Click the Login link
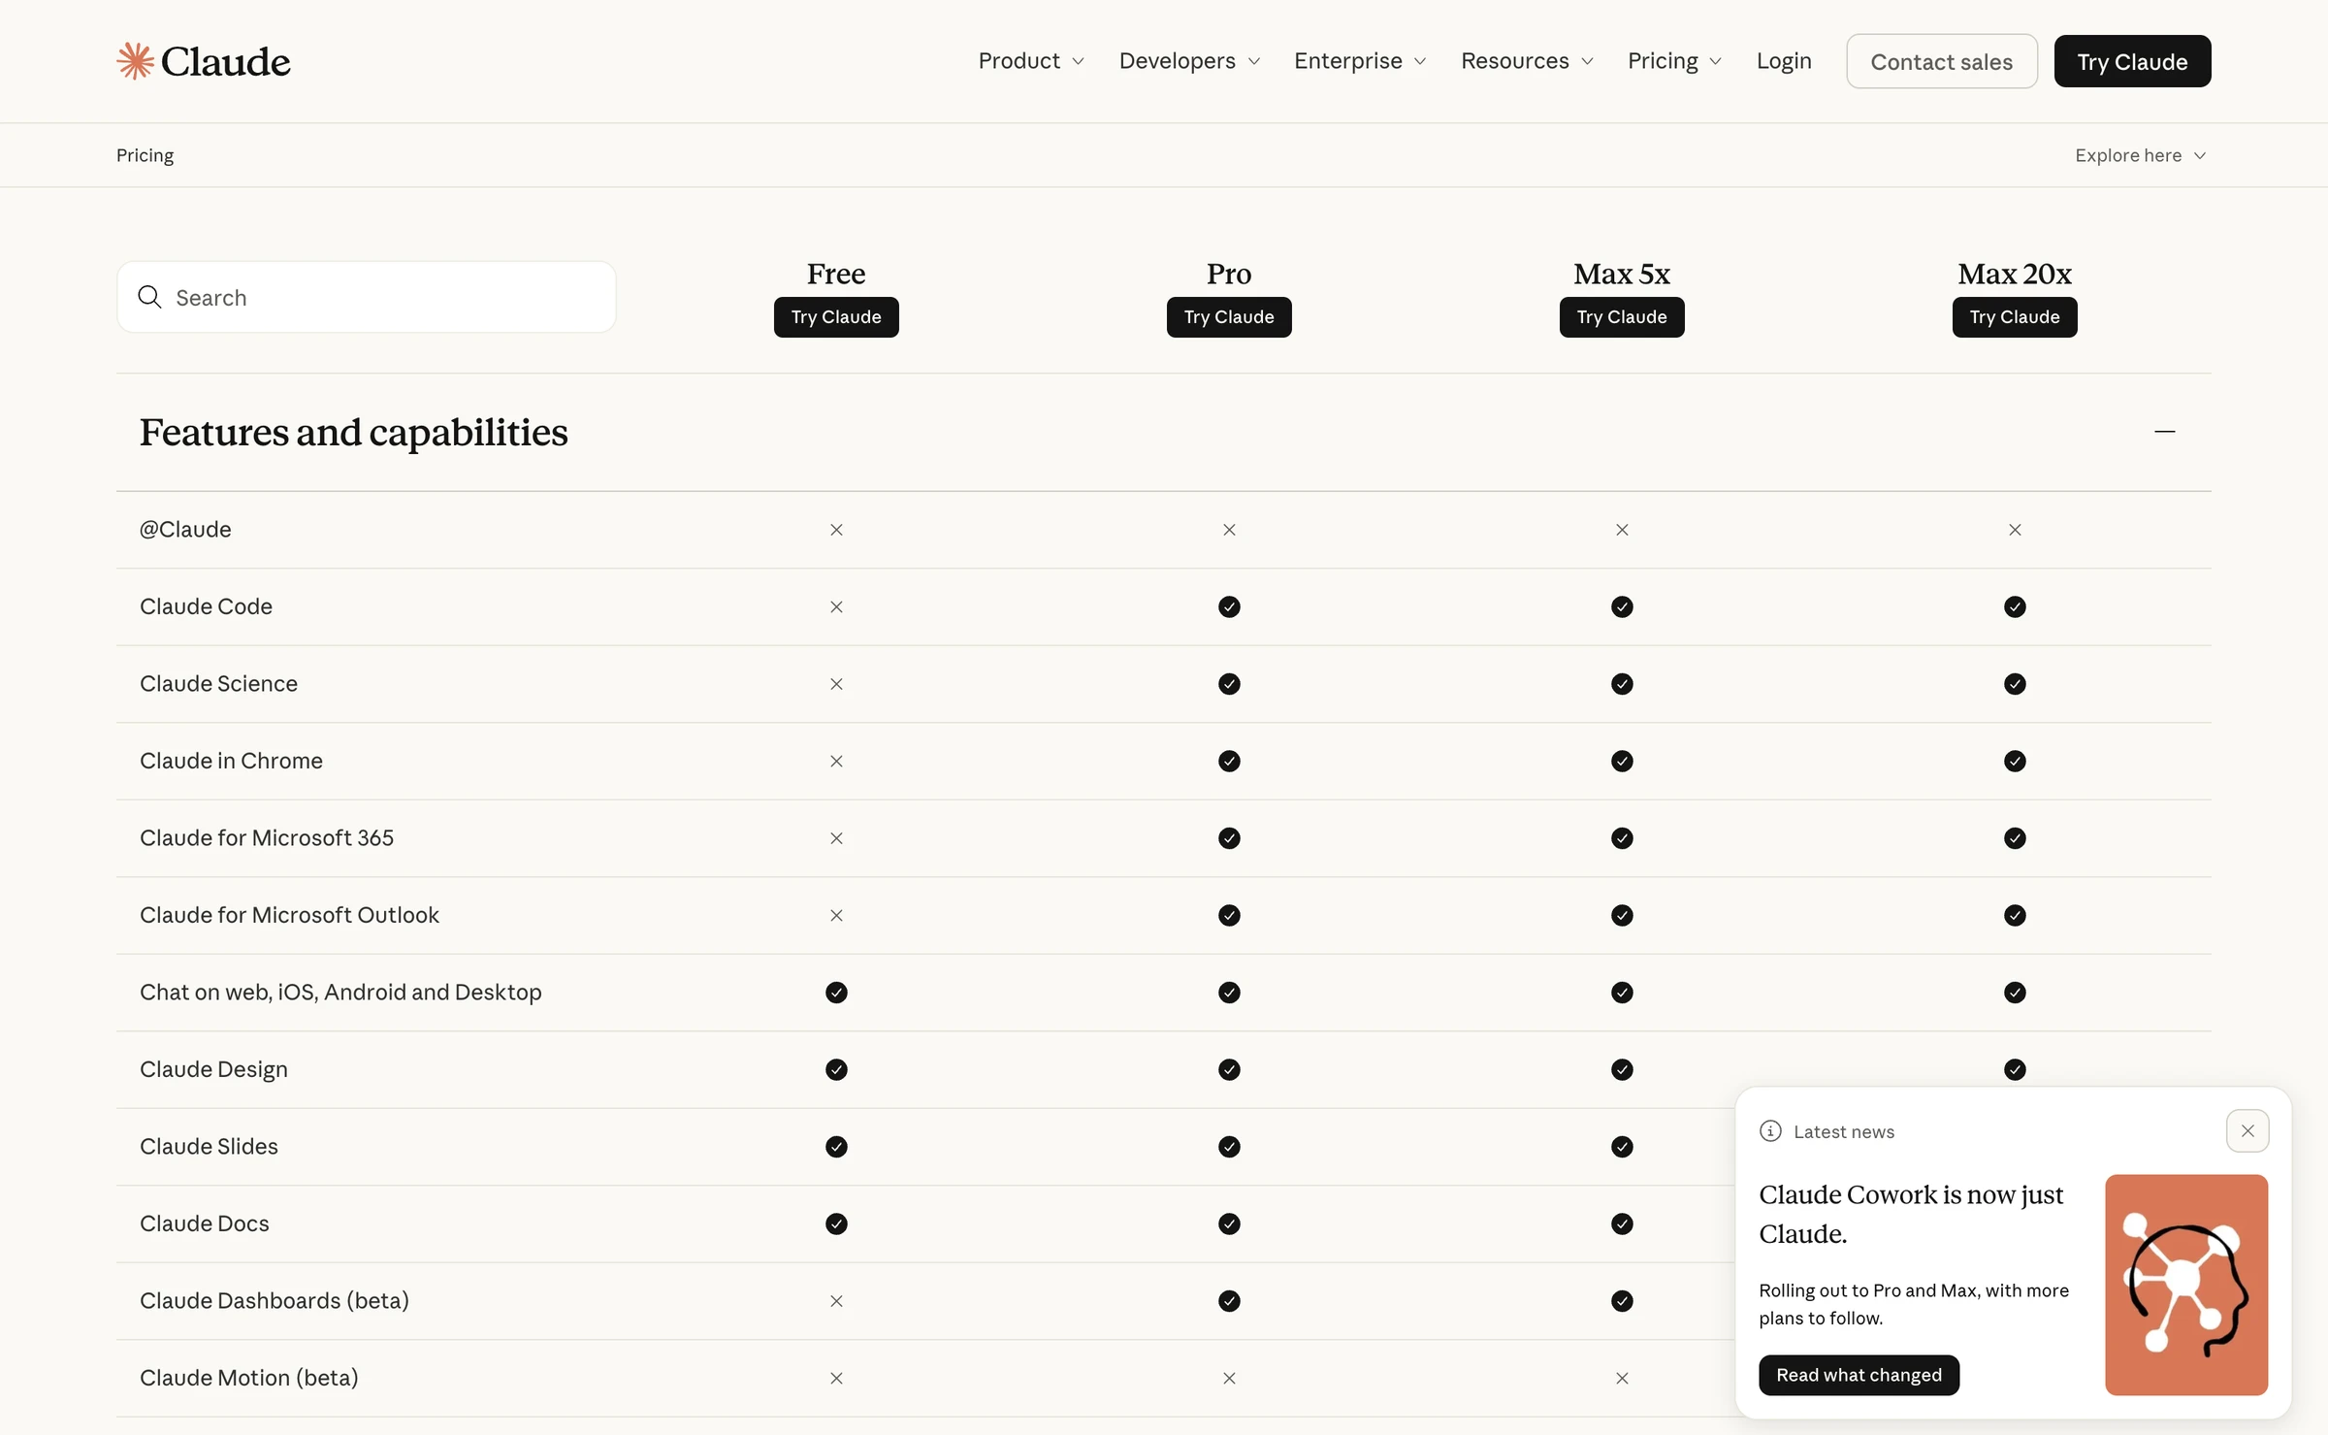 click(x=1784, y=61)
